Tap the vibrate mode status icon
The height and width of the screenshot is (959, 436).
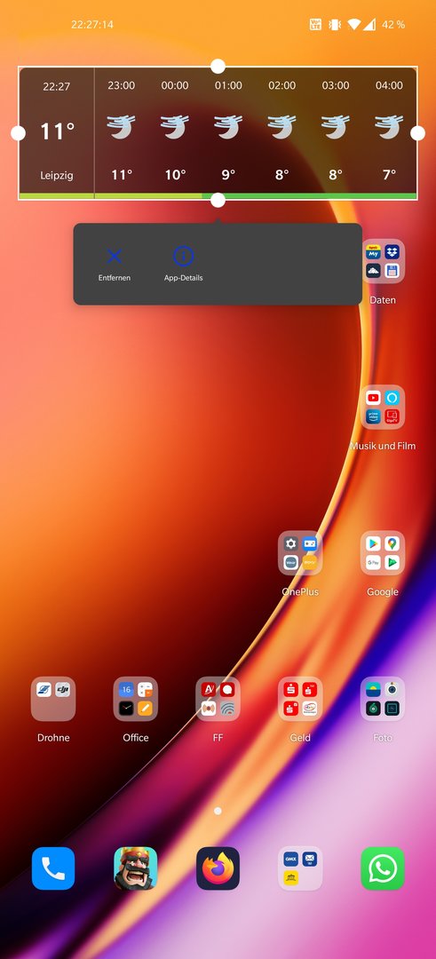click(335, 25)
